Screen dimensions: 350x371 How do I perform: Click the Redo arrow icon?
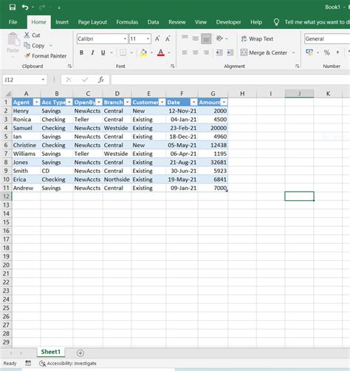42,7
